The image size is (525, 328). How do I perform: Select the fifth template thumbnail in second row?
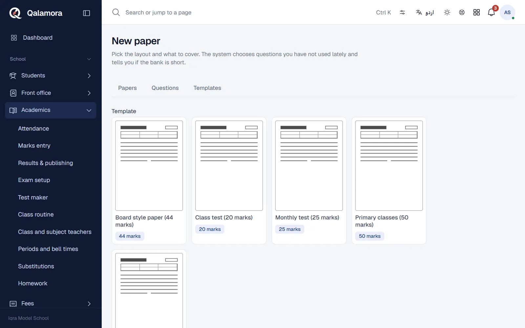[x=149, y=291]
